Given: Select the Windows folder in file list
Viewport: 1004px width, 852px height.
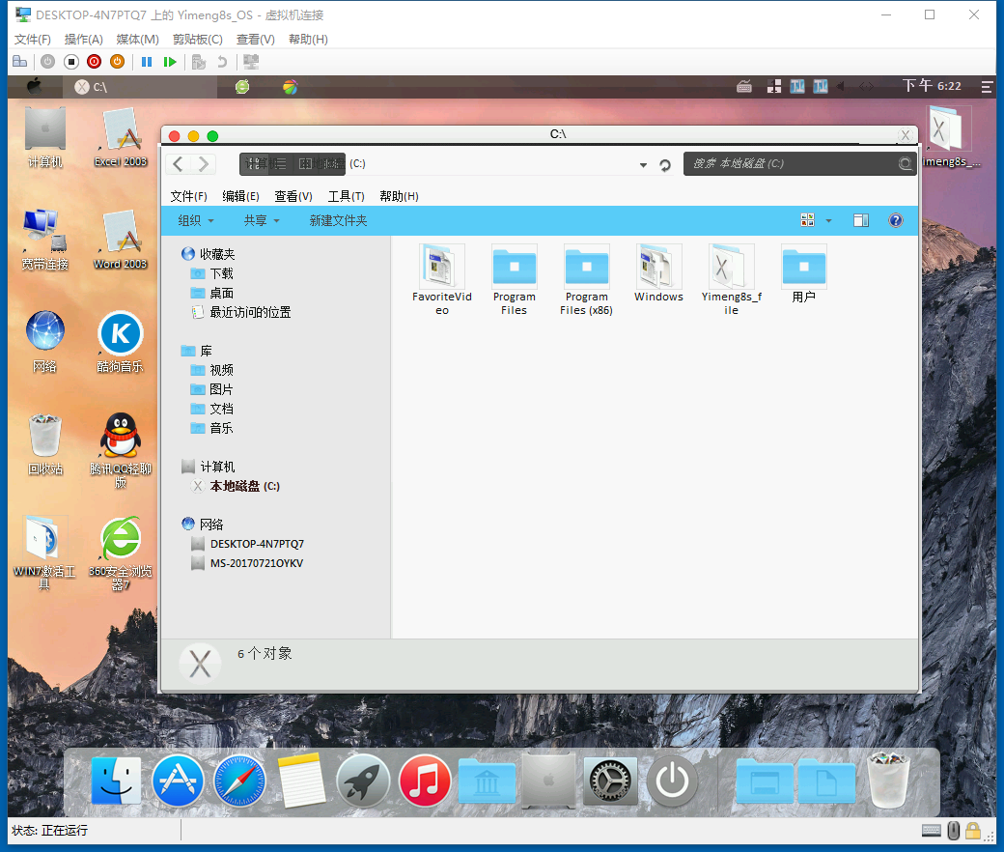Looking at the screenshot, I should coord(658,273).
